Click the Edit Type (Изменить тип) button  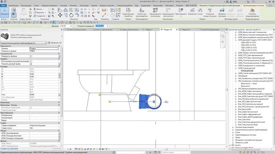(x=55, y=43)
